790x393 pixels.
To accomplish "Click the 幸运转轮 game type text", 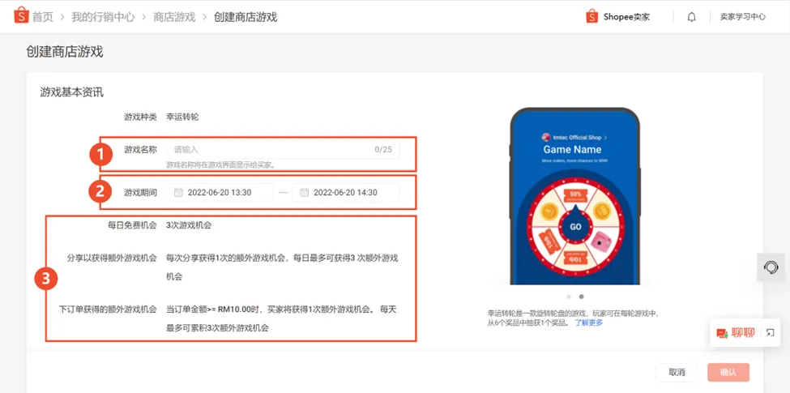I will click(x=182, y=117).
